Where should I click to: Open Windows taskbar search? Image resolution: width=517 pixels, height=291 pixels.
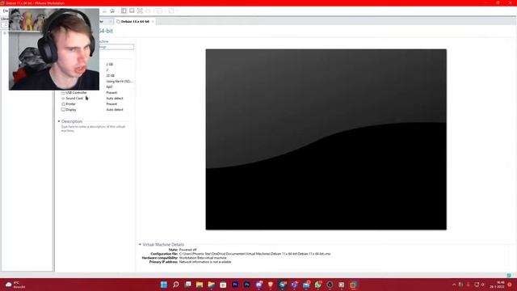[176, 285]
